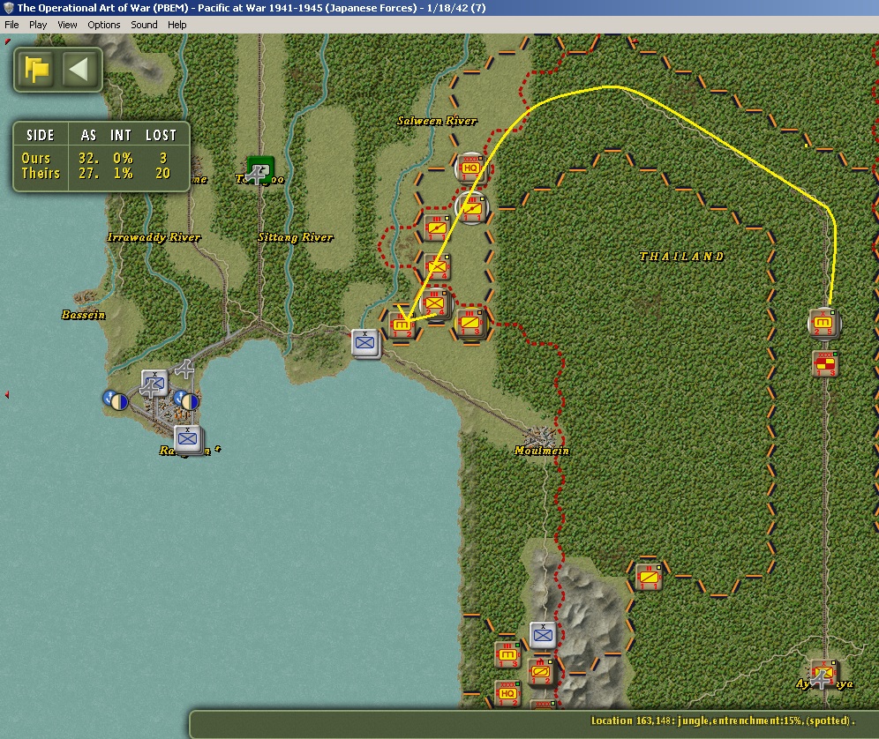Click the 'Sittang River' map label
Screen dimensions: 879x739
296,237
